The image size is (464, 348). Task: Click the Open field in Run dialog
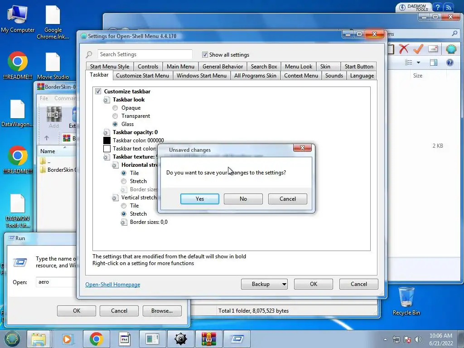(x=56, y=282)
